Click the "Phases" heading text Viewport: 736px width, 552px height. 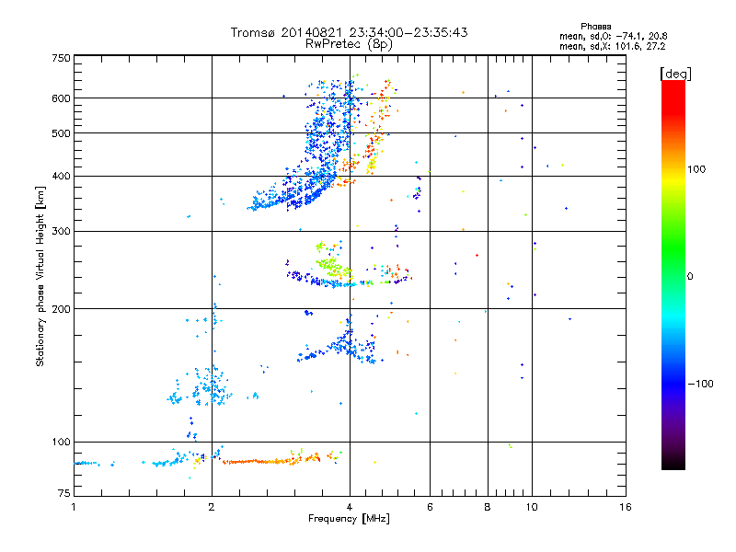[x=595, y=27]
